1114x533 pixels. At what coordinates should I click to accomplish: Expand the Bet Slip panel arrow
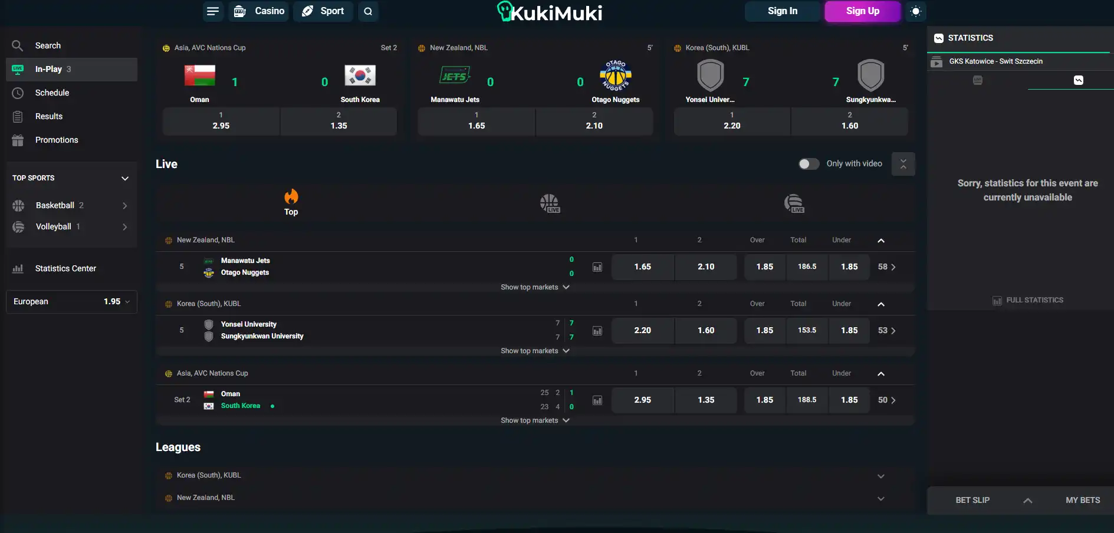1027,501
